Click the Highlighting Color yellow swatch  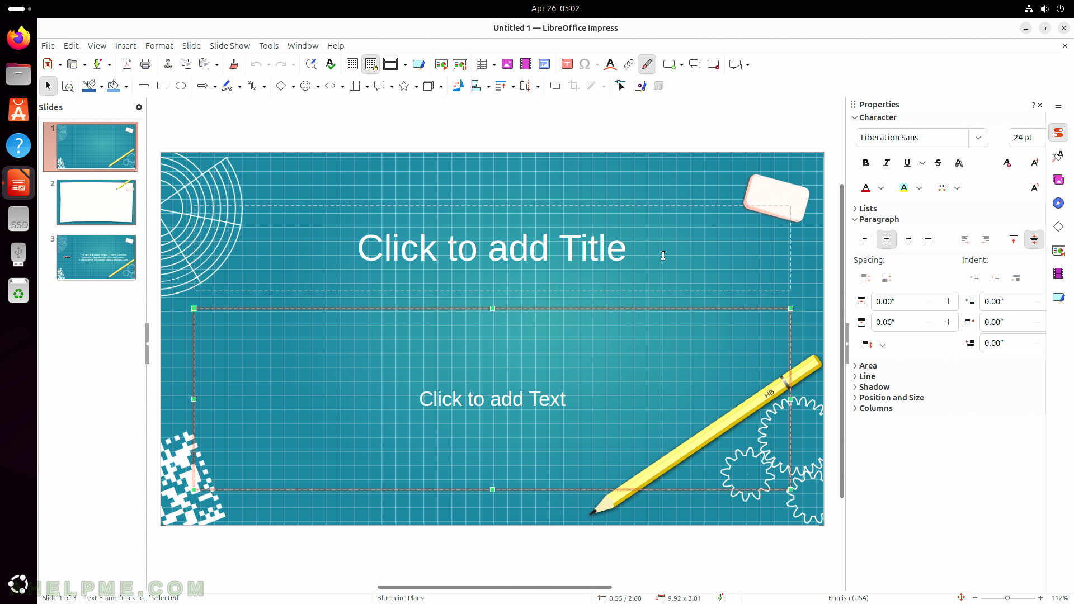(904, 188)
